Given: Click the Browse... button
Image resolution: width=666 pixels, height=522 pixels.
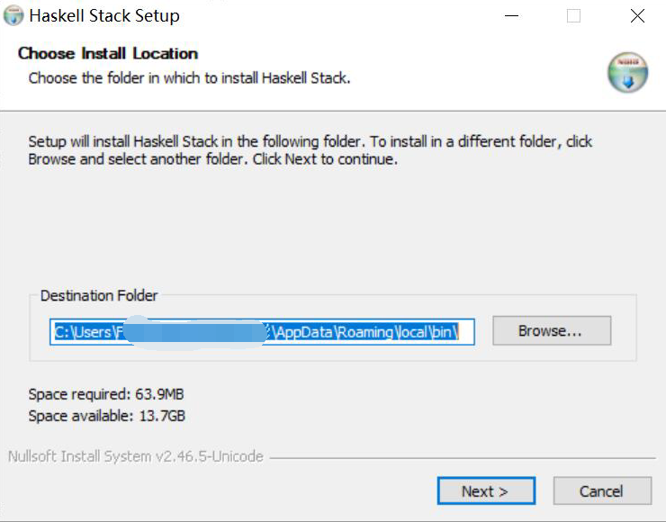Looking at the screenshot, I should [x=551, y=330].
